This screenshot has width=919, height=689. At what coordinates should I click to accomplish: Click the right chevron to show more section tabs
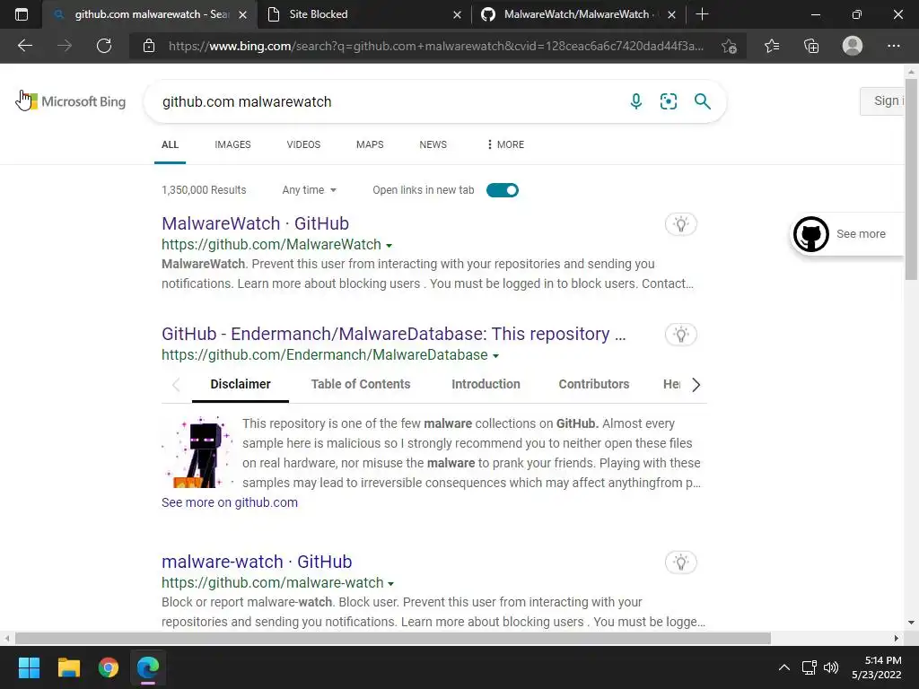pyautogui.click(x=696, y=384)
